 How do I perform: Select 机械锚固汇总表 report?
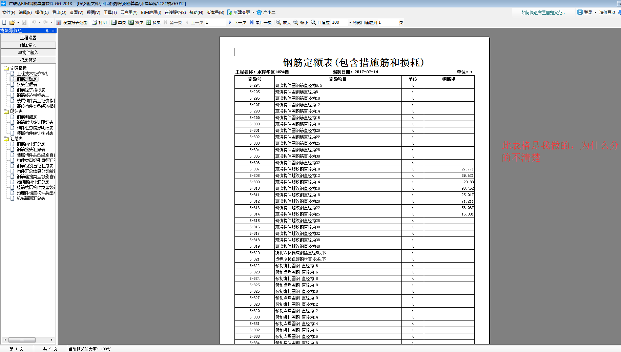pyautogui.click(x=31, y=199)
